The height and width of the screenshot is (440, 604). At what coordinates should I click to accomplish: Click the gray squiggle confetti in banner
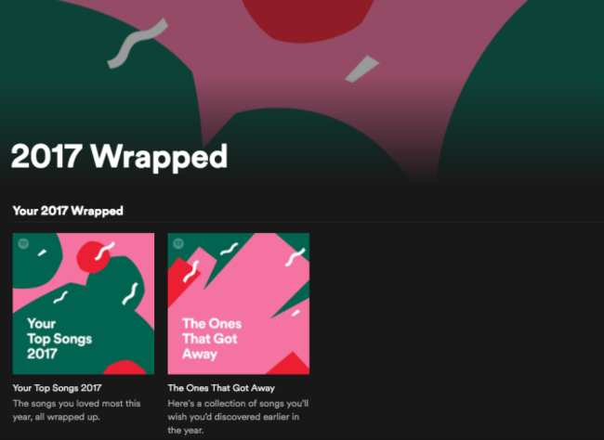[138, 43]
